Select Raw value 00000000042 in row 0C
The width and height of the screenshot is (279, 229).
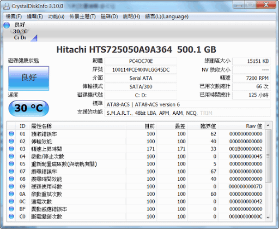coord(246,201)
